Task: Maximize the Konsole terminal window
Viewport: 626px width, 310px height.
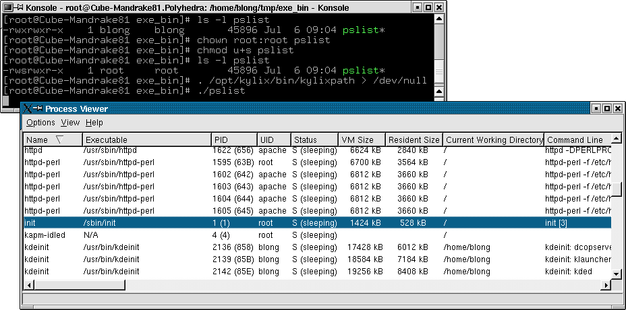Action: pos(428,6)
